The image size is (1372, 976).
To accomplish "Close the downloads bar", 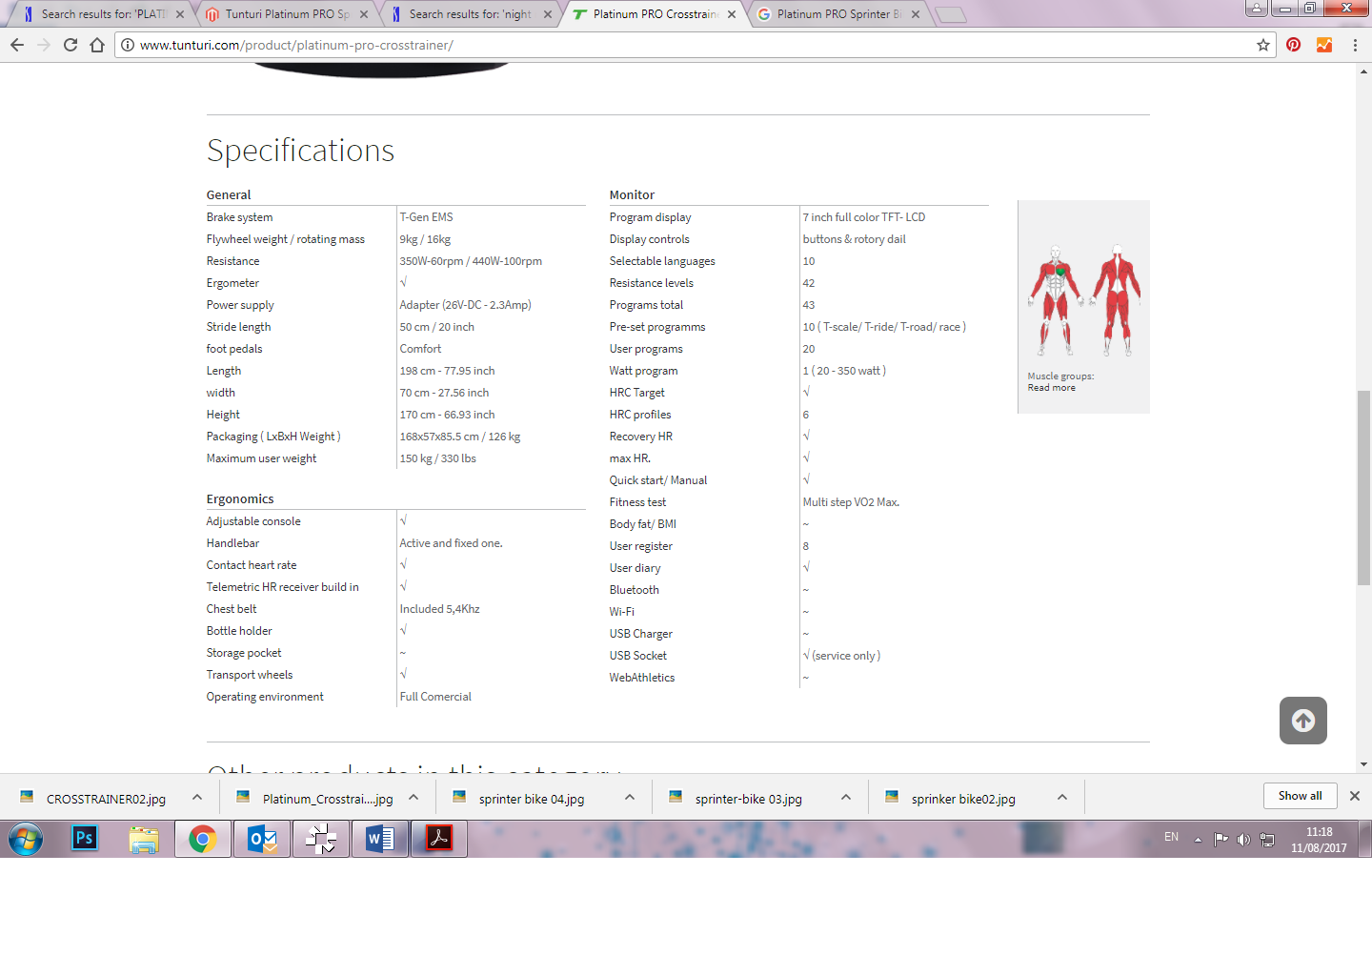I will tap(1354, 796).
